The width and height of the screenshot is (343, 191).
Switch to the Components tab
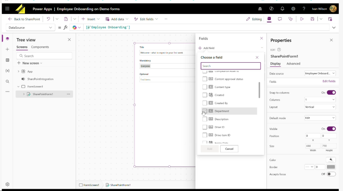click(x=40, y=47)
